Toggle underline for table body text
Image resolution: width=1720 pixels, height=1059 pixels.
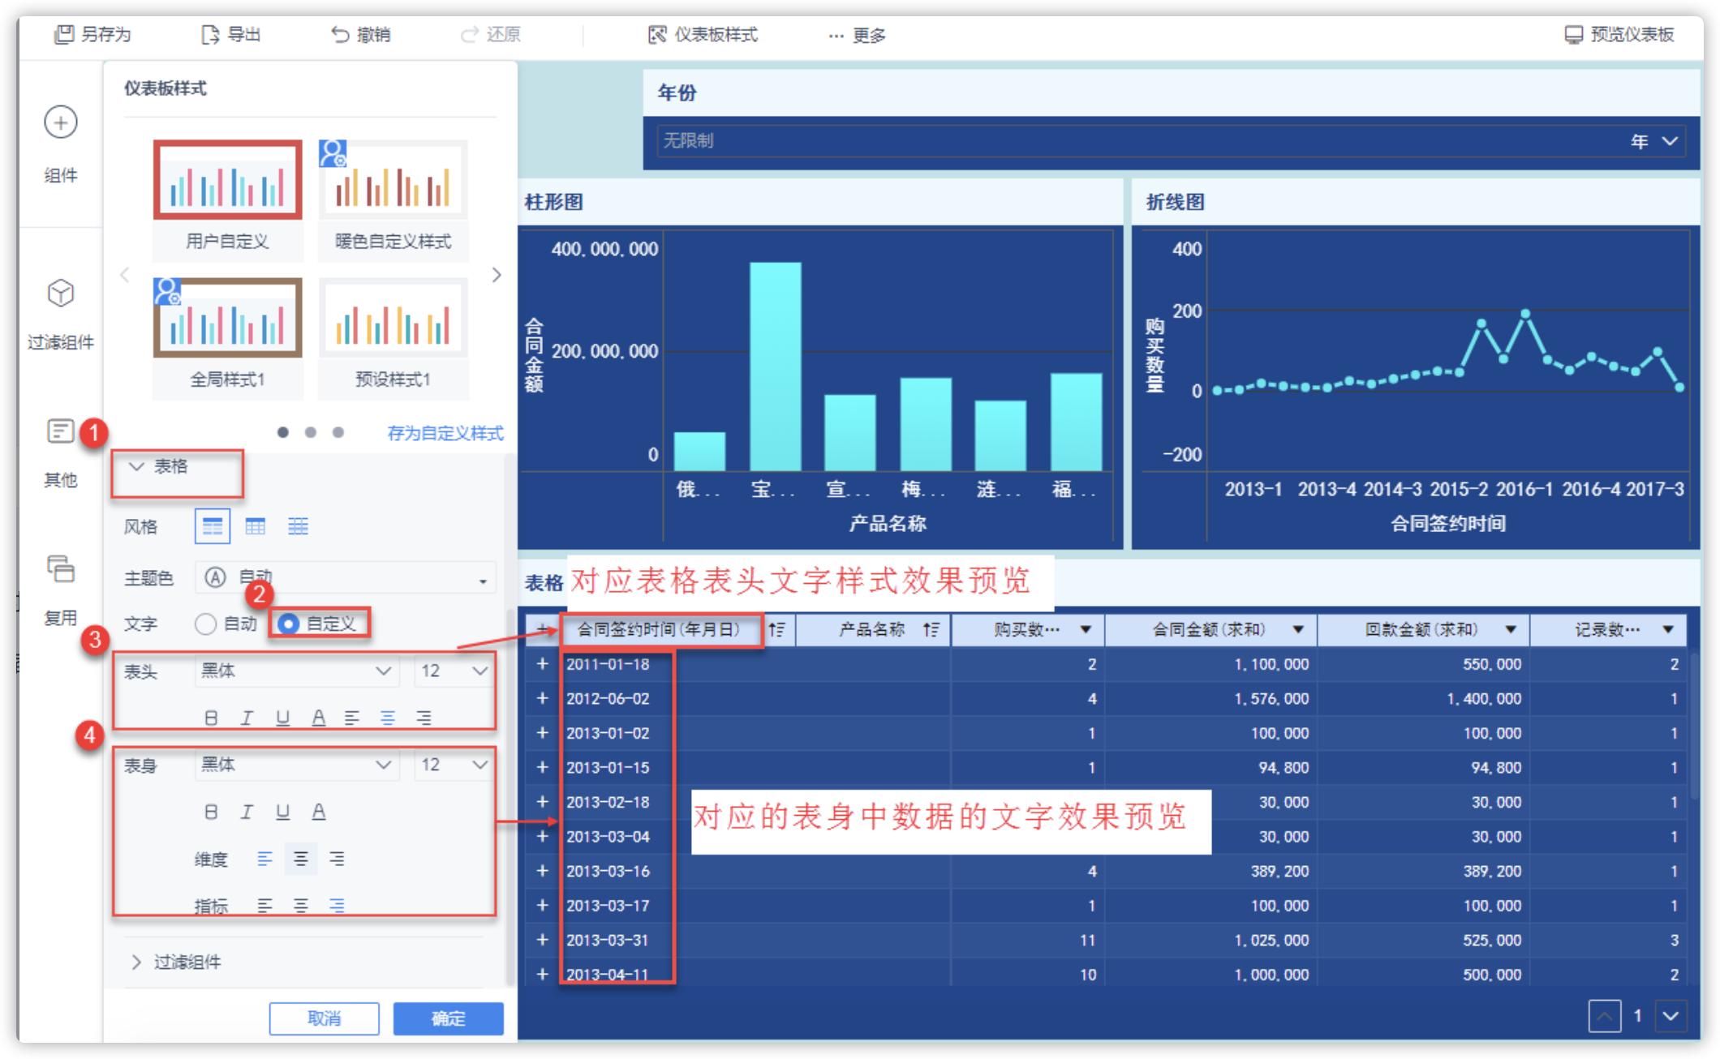(x=282, y=812)
